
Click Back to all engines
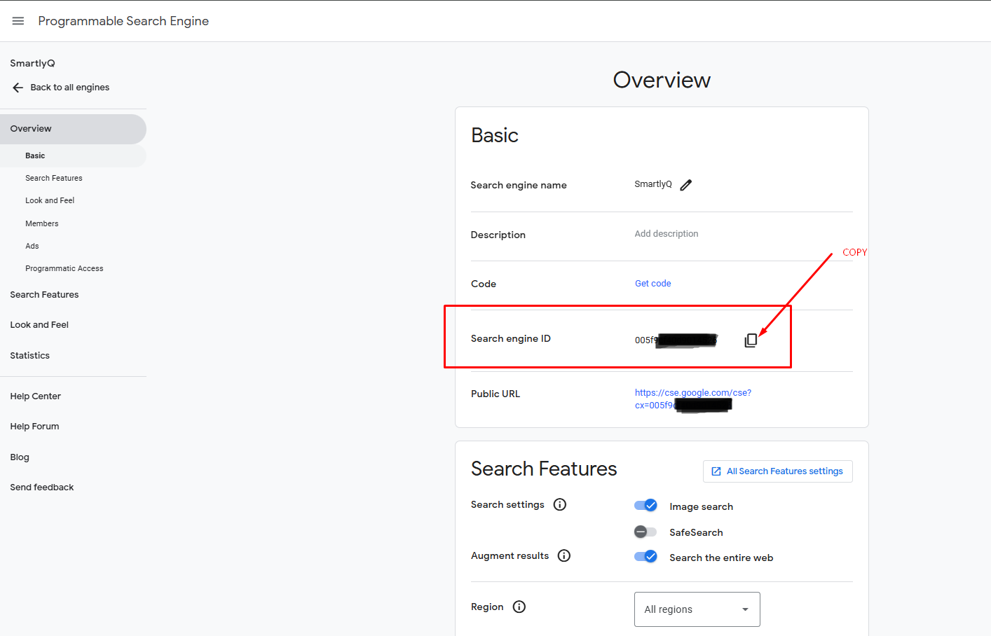pos(70,88)
